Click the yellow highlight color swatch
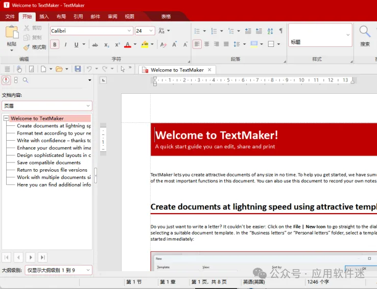 click(145, 45)
